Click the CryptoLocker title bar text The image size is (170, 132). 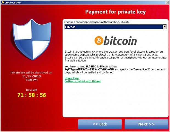pos(13,2)
